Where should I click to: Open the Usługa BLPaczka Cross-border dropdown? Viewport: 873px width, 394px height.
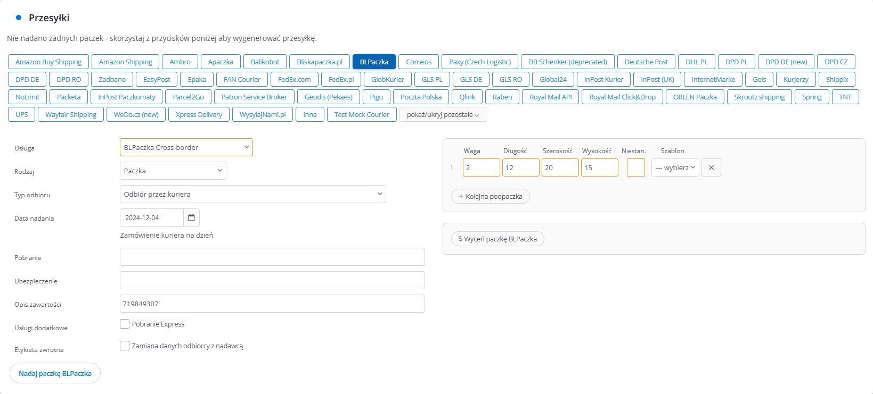click(186, 147)
